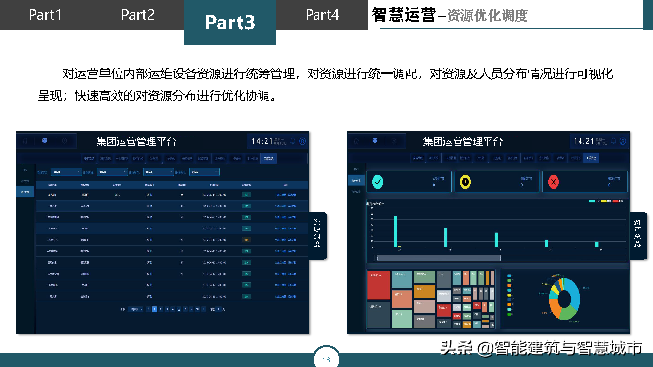Go to page 10 in pagination
This screenshot has height=367, width=653.
coord(197,309)
